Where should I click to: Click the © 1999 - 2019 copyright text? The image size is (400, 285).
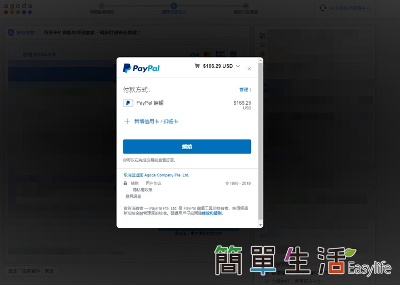pyautogui.click(x=238, y=183)
